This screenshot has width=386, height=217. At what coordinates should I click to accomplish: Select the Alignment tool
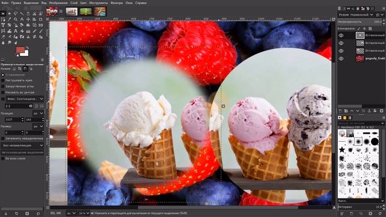click(x=34, y=19)
